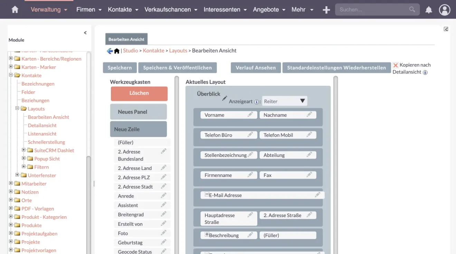Open the Studio breadcrumb link

point(130,50)
